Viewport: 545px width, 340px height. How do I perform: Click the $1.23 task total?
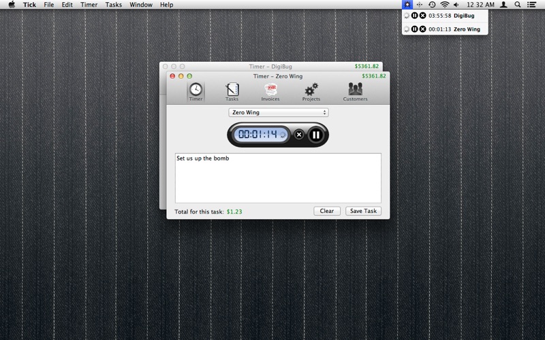point(234,211)
